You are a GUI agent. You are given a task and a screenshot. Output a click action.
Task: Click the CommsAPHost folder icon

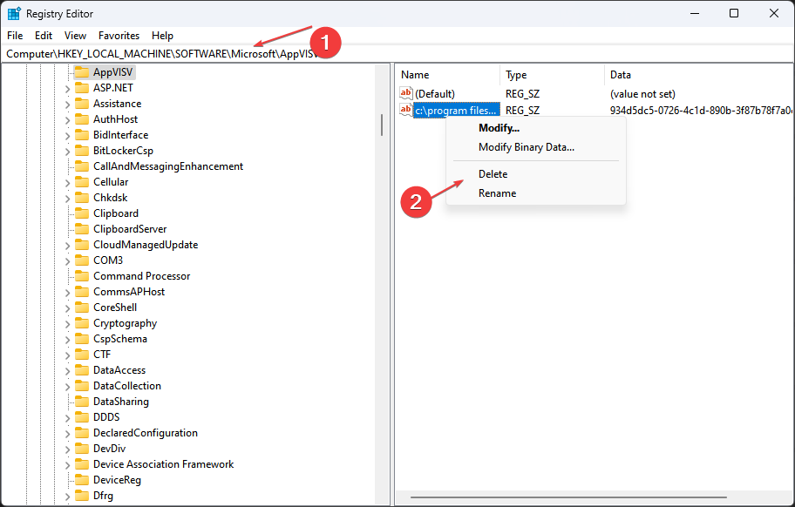point(82,292)
